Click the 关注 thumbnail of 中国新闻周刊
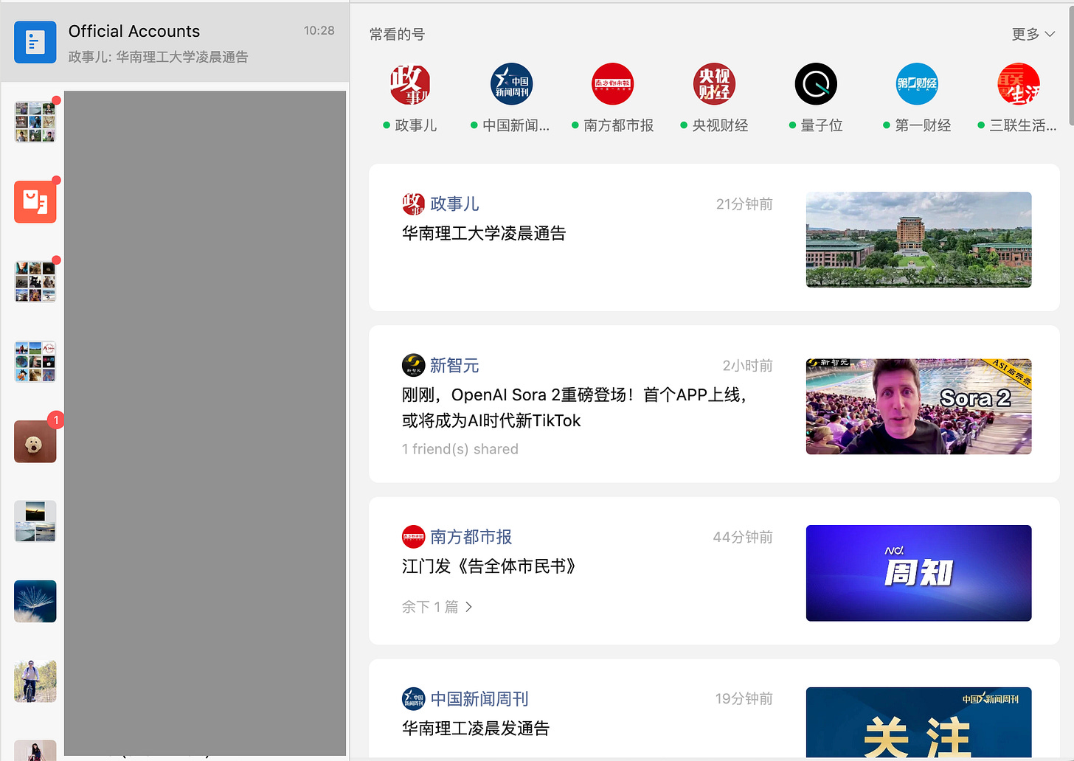Image resolution: width=1074 pixels, height=761 pixels. (918, 723)
